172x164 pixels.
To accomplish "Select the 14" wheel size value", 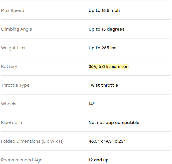I will 92,104.
